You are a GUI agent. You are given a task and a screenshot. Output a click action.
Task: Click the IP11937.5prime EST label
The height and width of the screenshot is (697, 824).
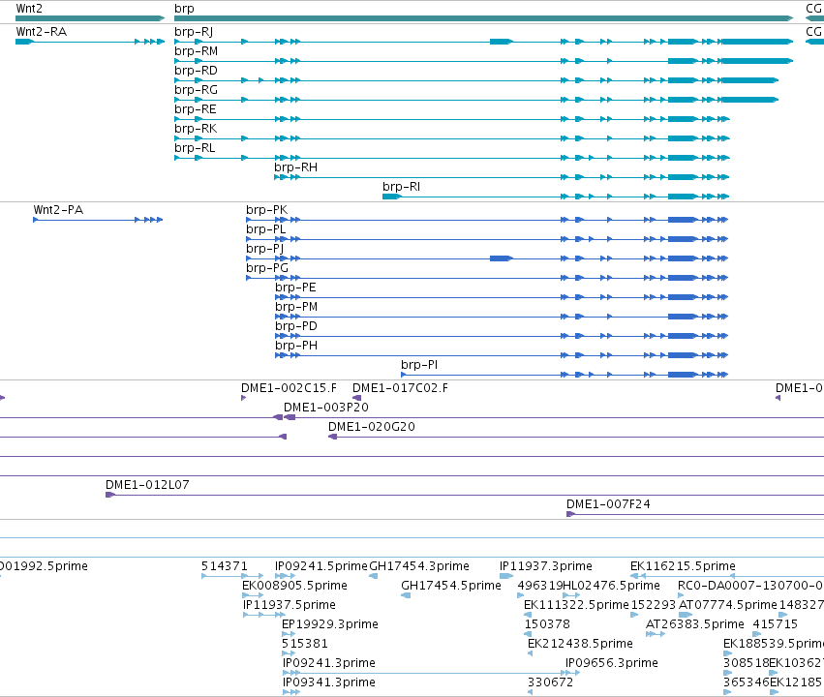click(290, 605)
